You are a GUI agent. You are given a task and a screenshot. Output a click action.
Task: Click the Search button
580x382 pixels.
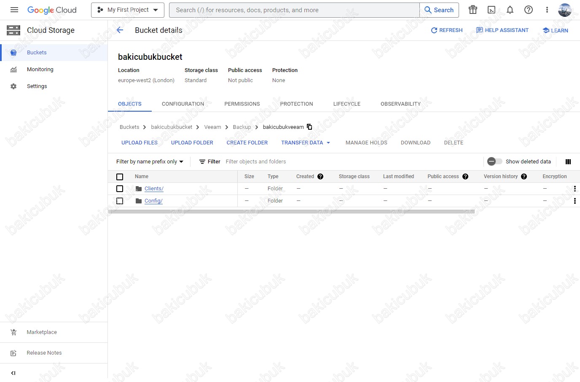coord(439,10)
